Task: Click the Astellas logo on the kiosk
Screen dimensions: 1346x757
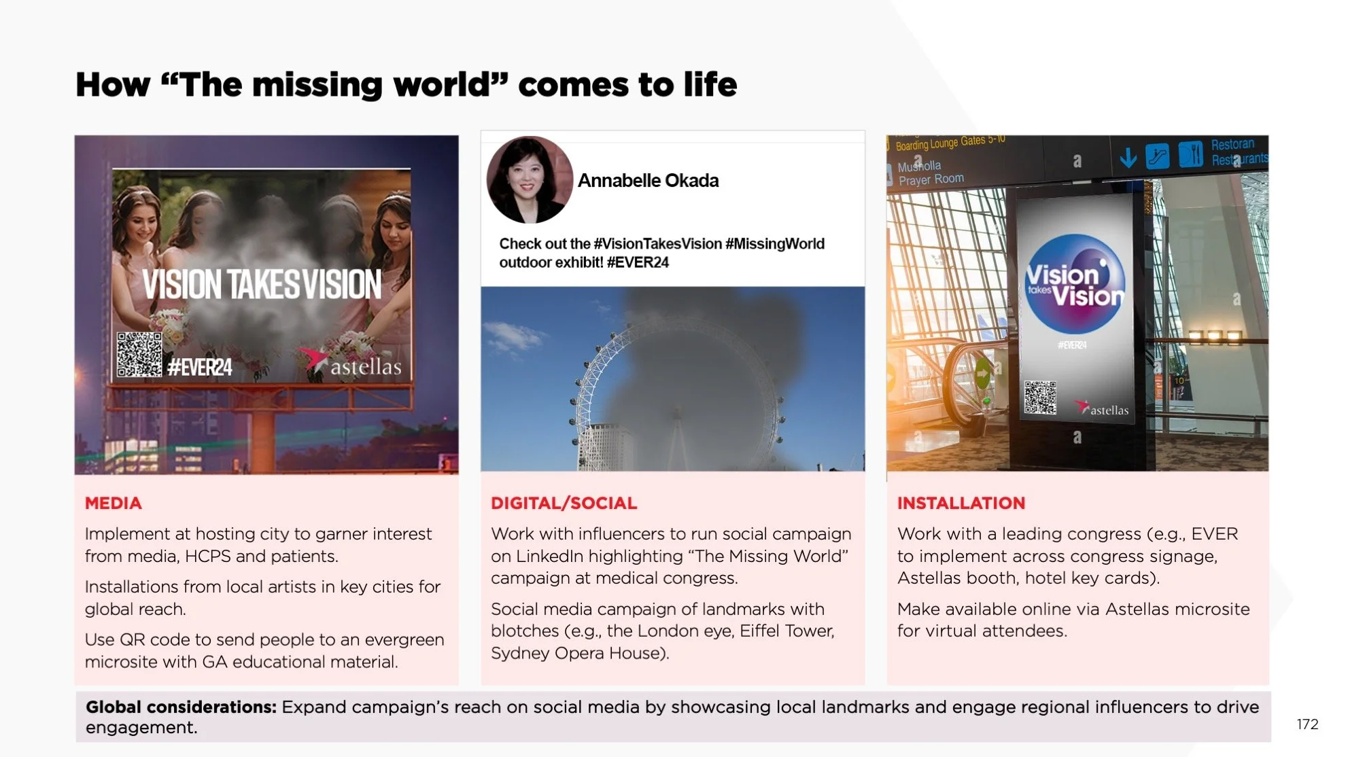Action: tap(1102, 408)
